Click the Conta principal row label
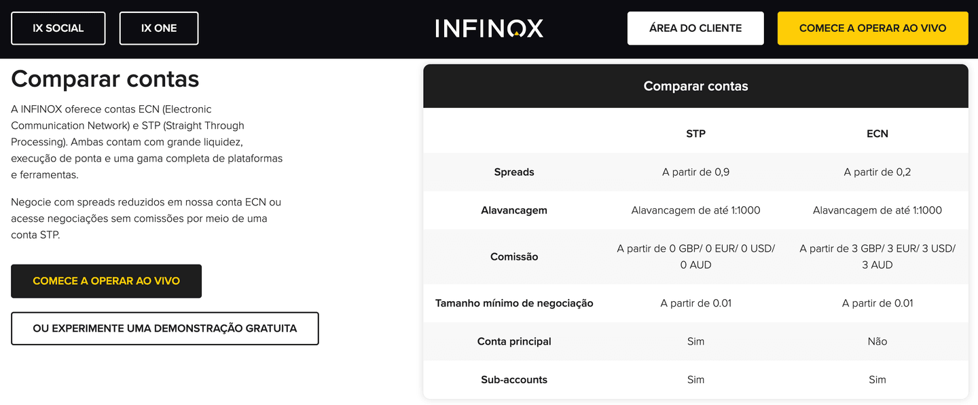The image size is (978, 405). click(514, 341)
